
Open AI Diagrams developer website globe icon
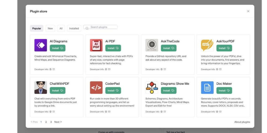pyautogui.click(x=50, y=69)
